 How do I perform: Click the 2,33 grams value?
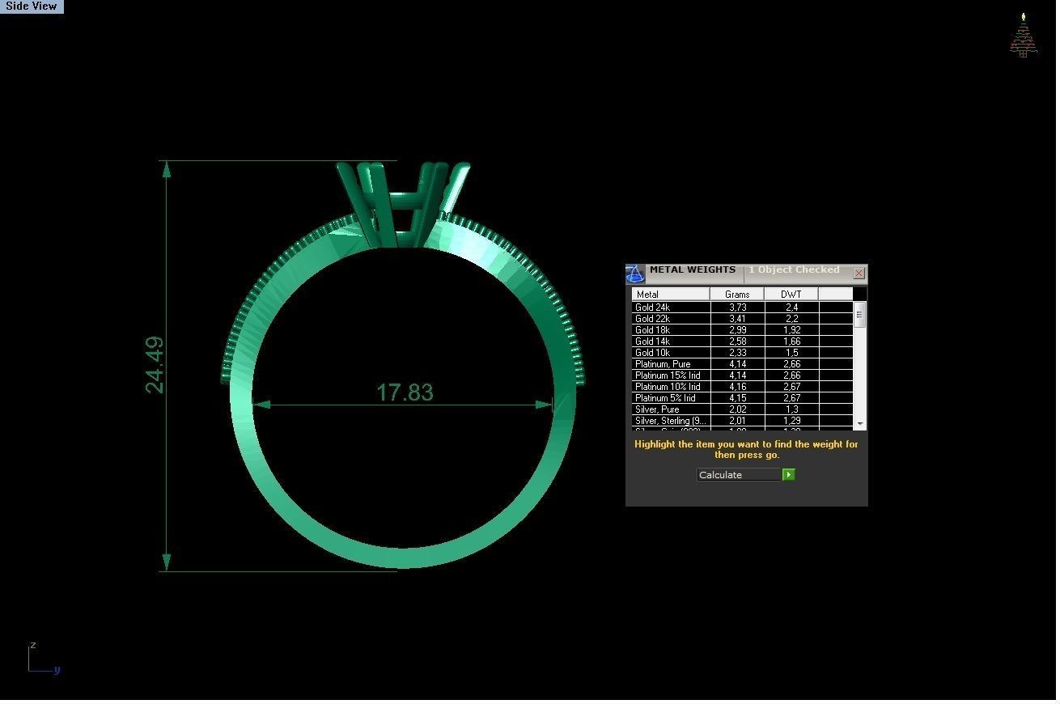coord(737,353)
